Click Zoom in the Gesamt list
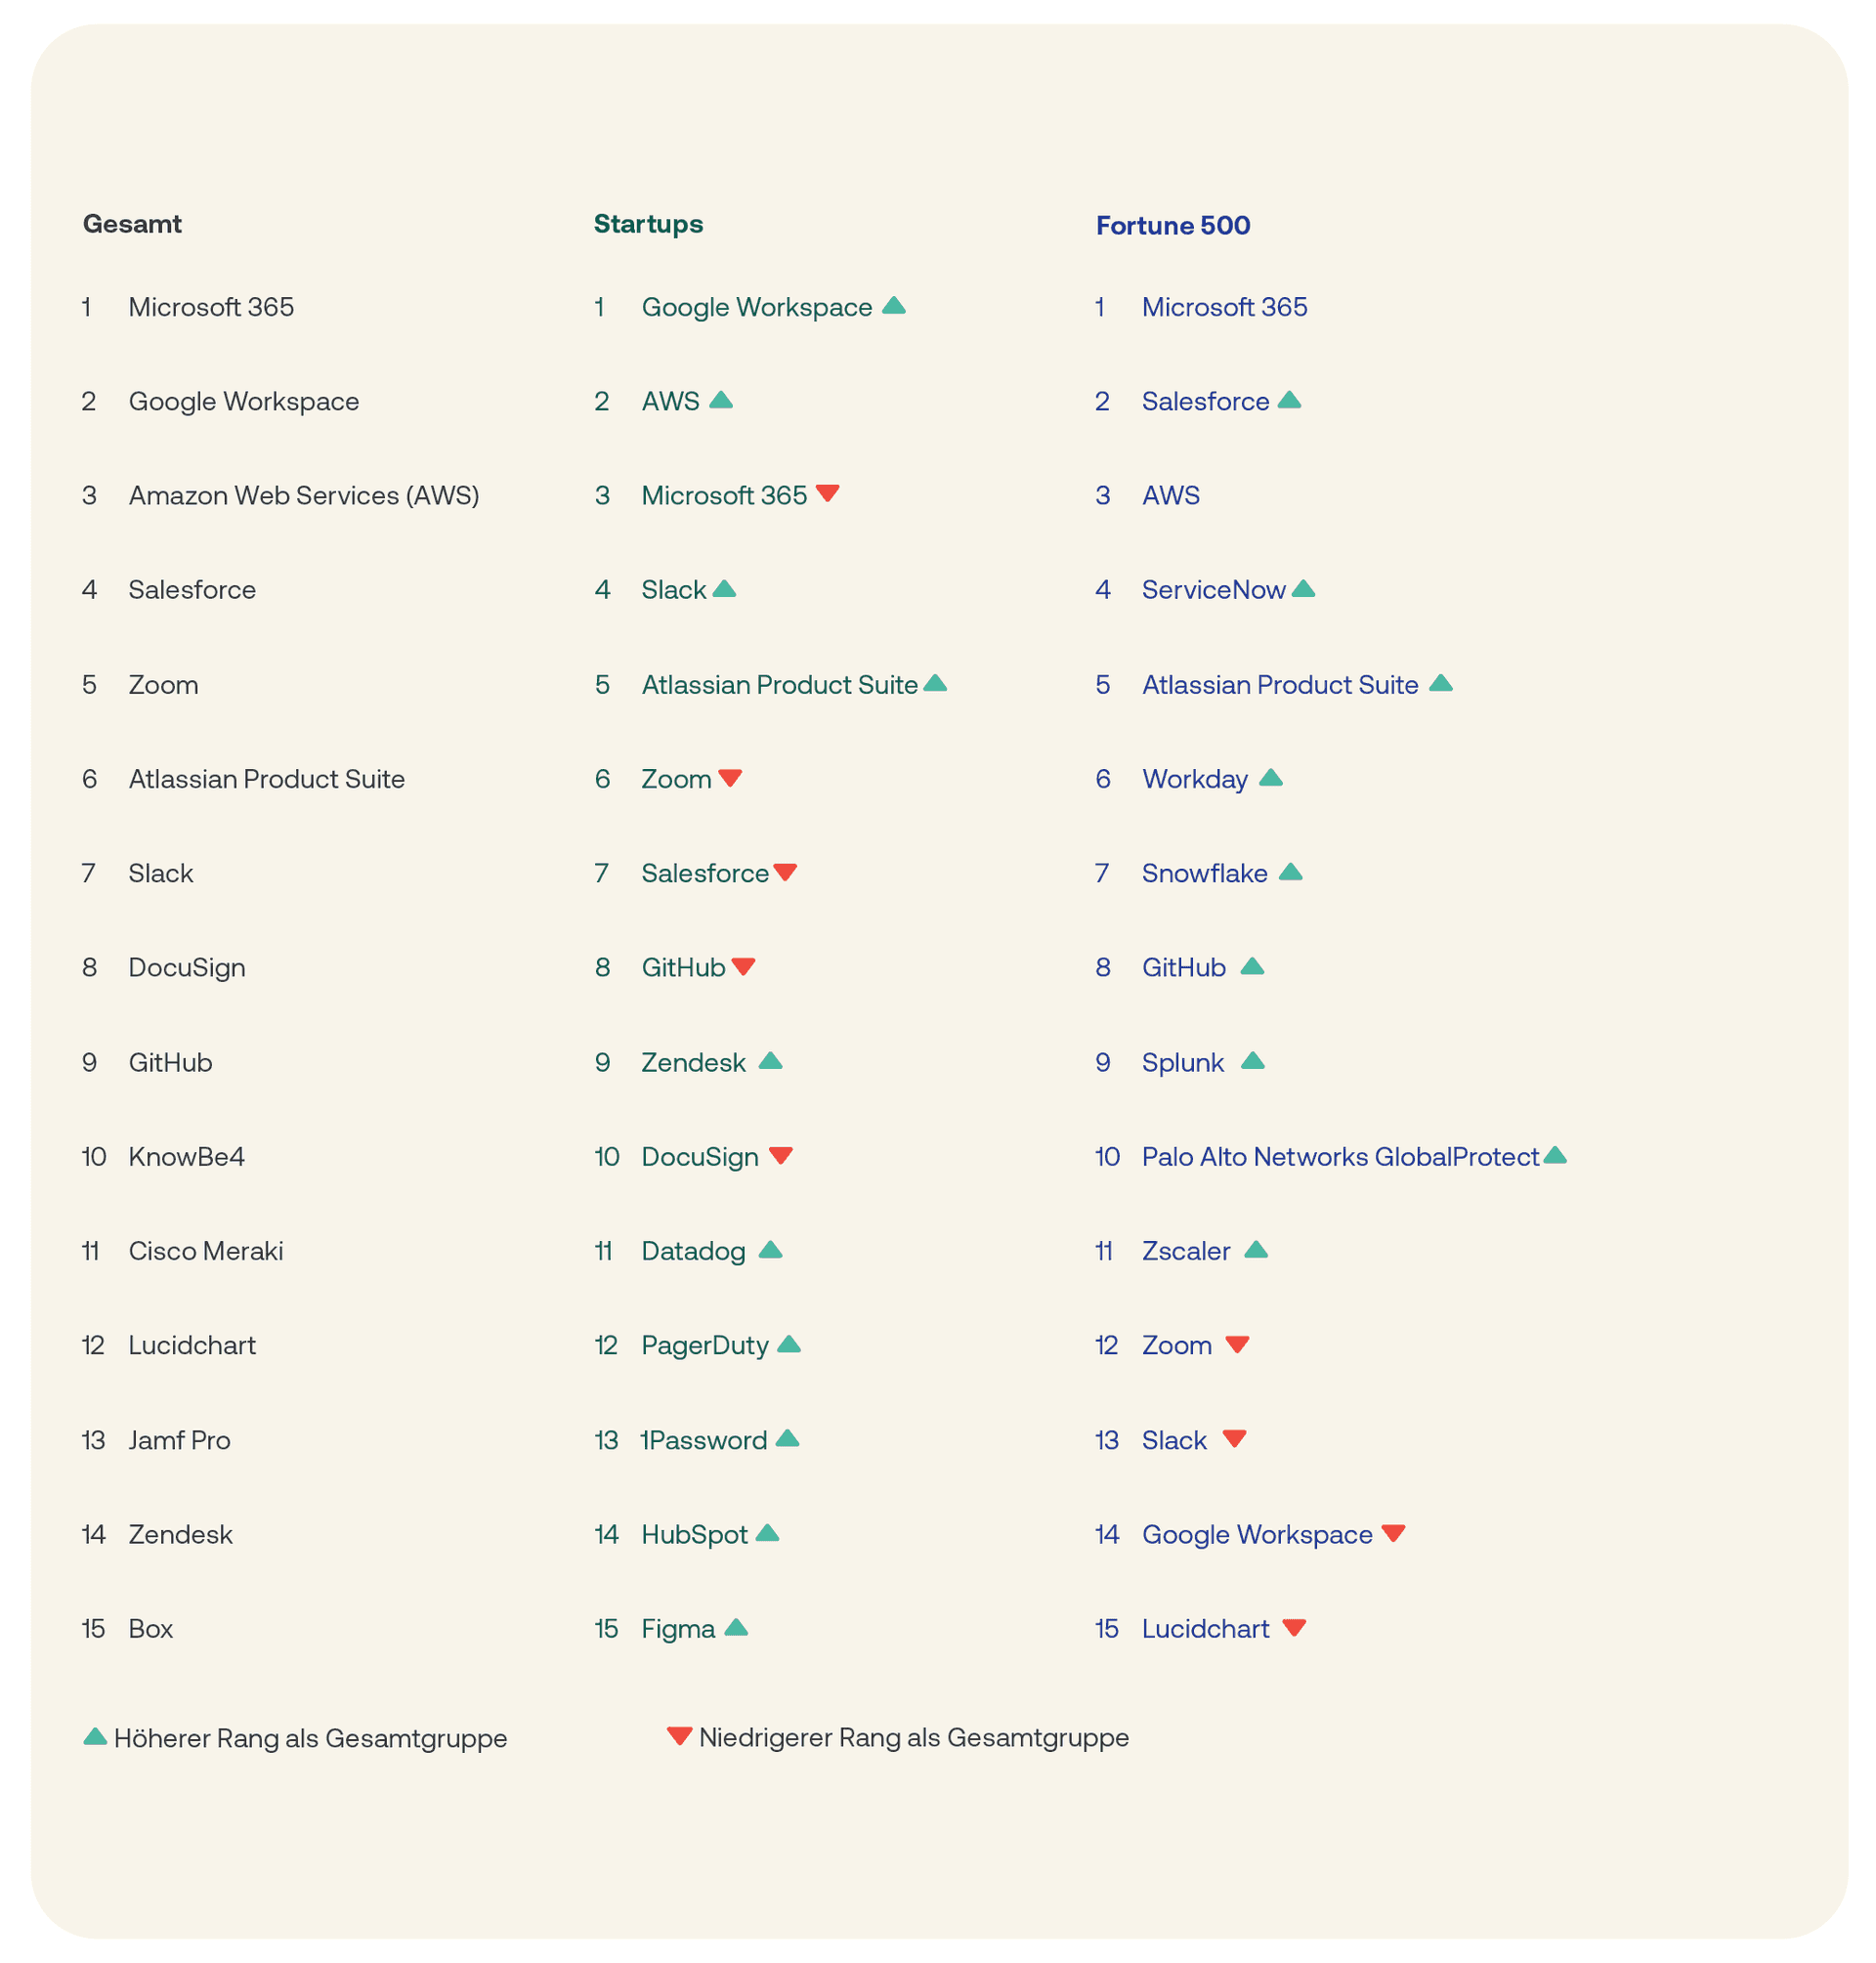 point(163,685)
